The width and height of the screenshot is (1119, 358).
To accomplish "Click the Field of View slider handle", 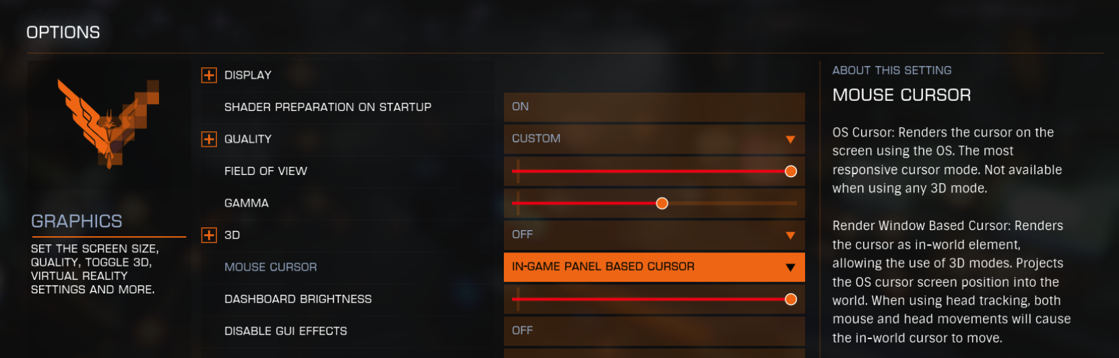I will click(791, 172).
